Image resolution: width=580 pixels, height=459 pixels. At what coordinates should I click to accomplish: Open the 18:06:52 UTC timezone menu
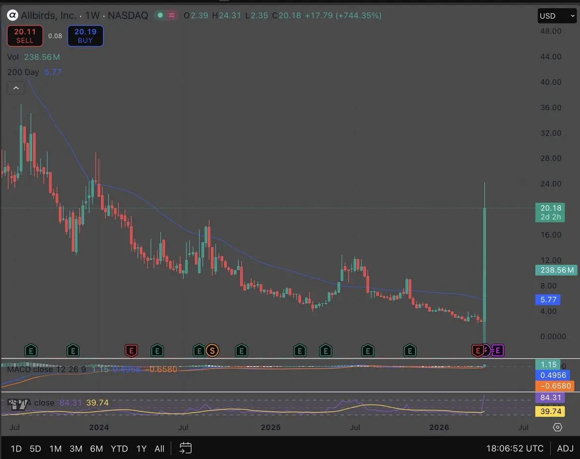(x=515, y=448)
